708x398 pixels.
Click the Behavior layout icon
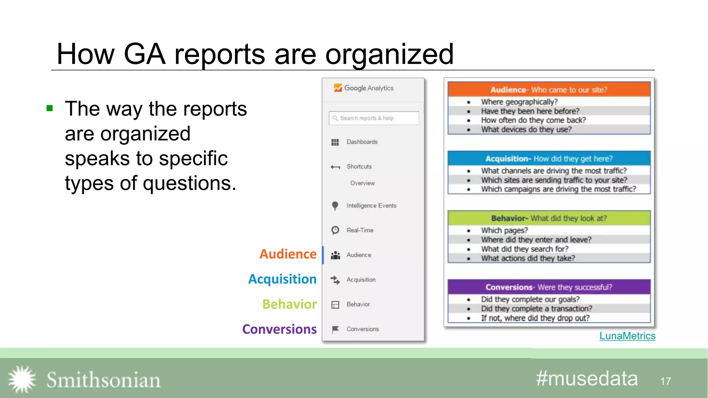[335, 305]
